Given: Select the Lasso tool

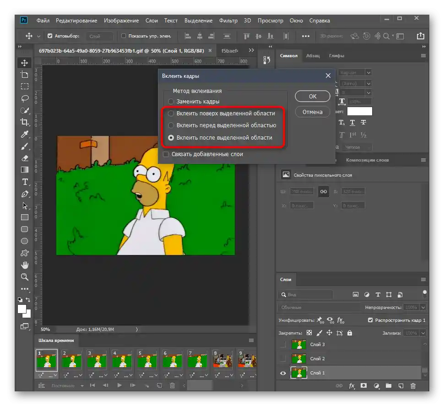Looking at the screenshot, I should pos(25,98).
